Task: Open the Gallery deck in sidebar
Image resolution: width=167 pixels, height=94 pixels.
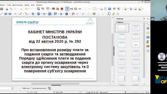Action: click(148, 46)
